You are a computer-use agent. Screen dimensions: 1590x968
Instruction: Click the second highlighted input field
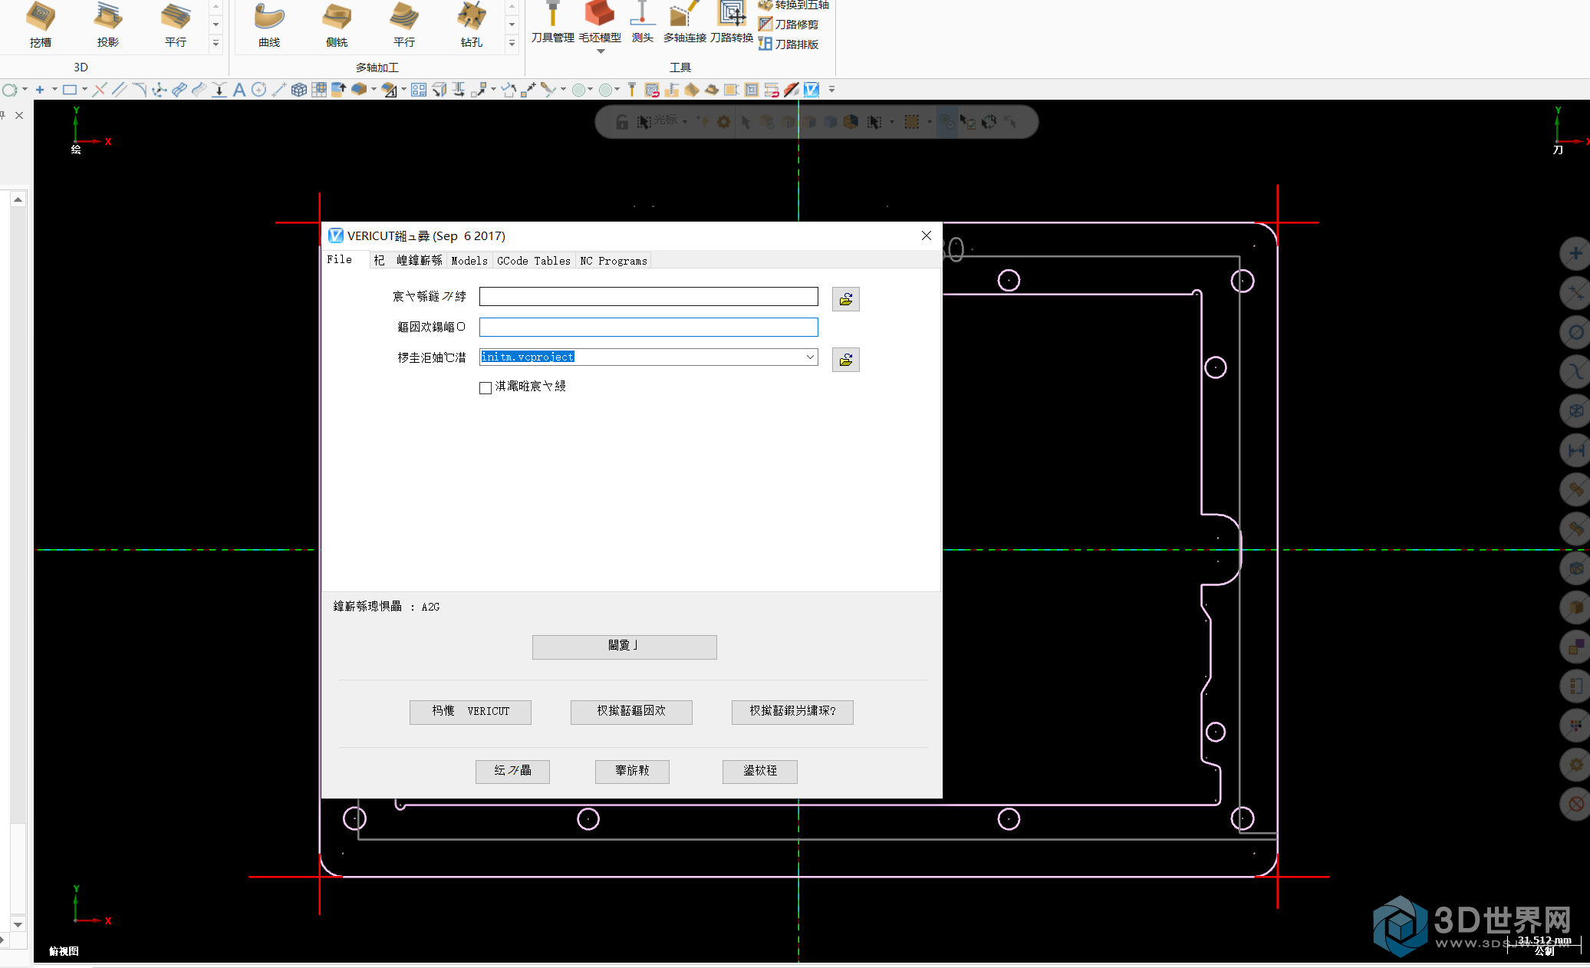point(649,327)
